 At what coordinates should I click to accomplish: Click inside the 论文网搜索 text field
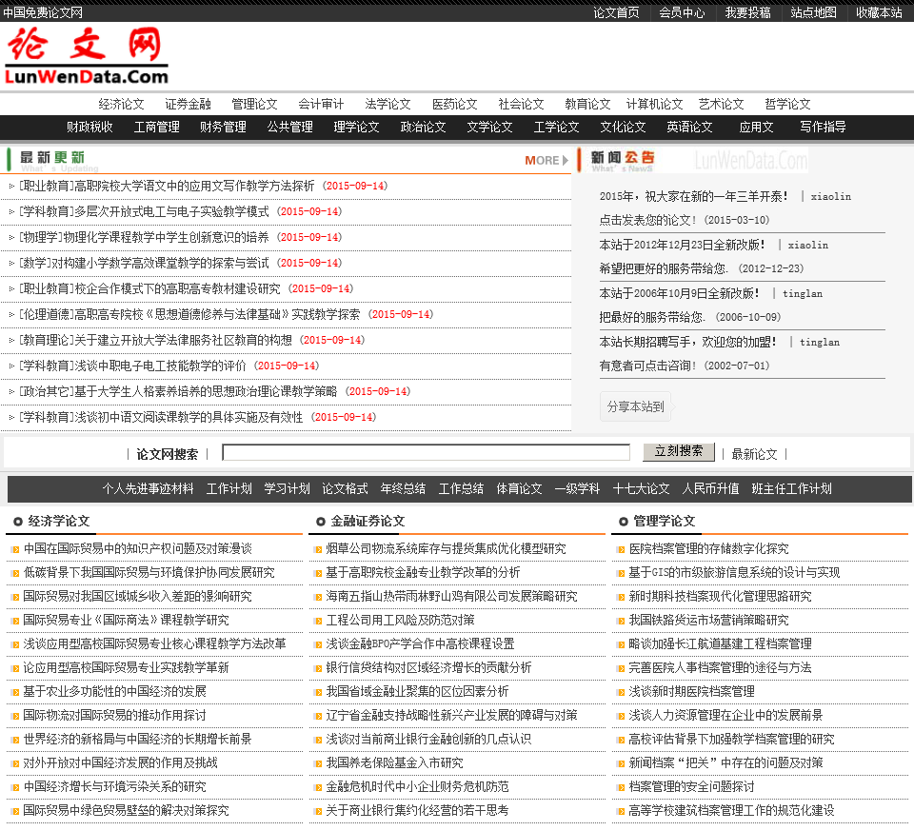[426, 452]
